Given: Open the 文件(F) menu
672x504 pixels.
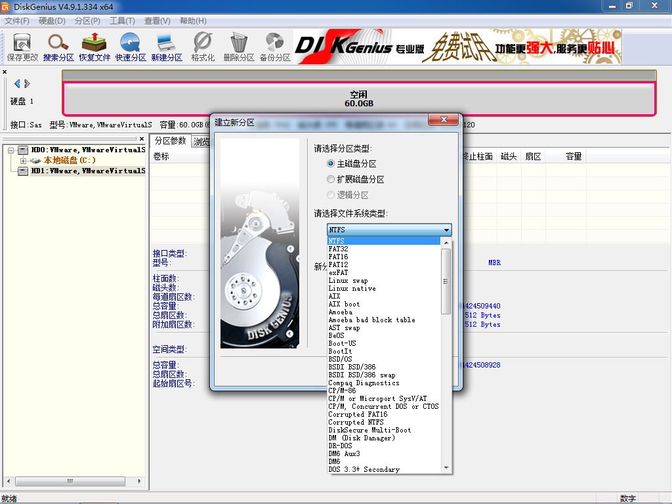Looking at the screenshot, I should [16, 21].
